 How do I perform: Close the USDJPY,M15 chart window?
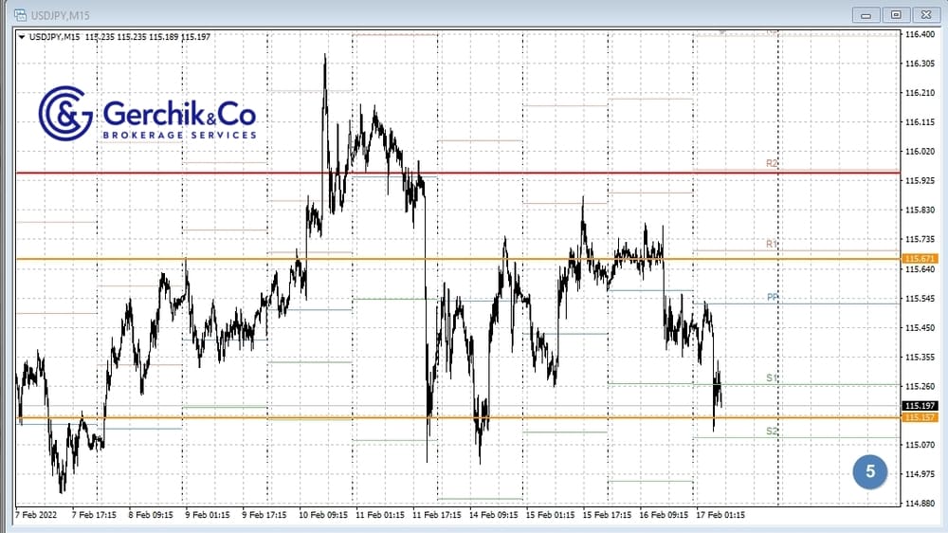tap(925, 14)
